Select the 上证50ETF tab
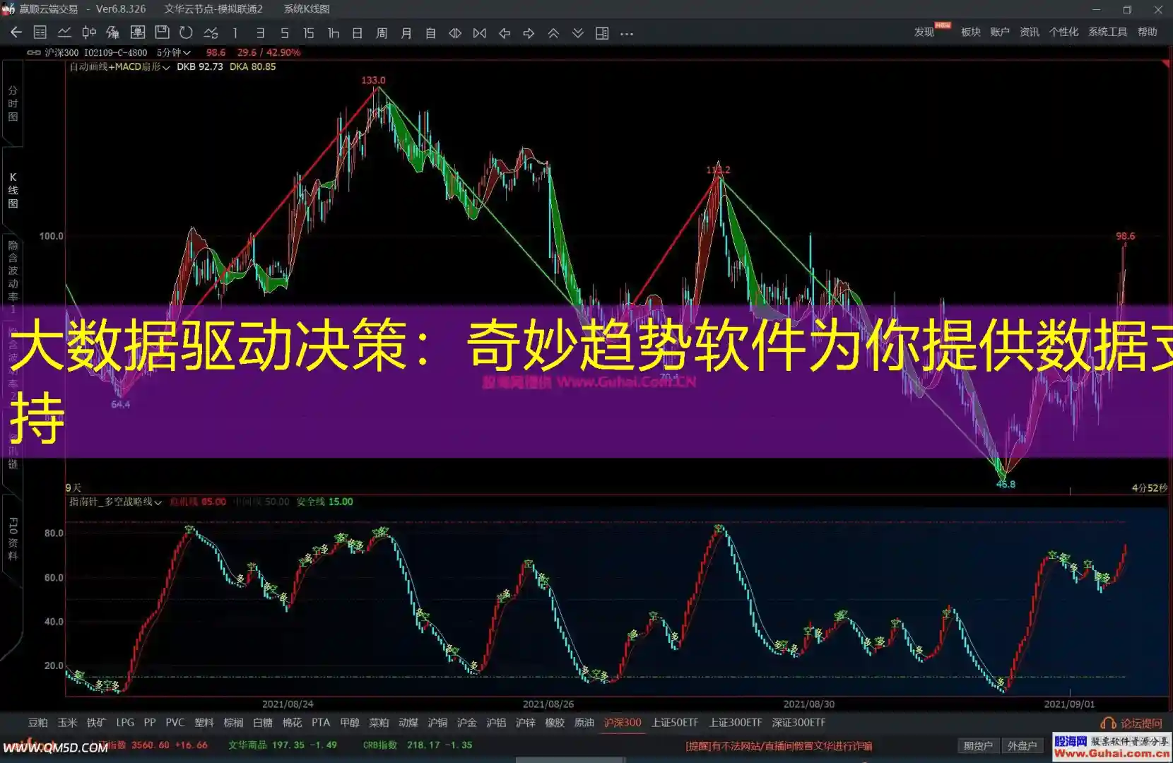 (675, 723)
